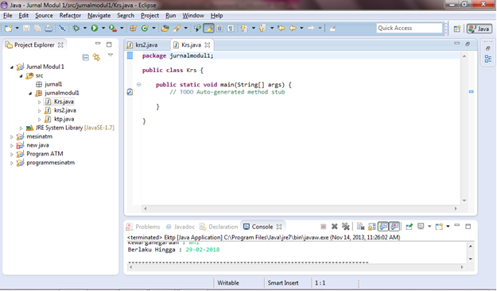The height and width of the screenshot is (291, 497).
Task: Open the Debug button dropdown arrow
Action: (84, 28)
